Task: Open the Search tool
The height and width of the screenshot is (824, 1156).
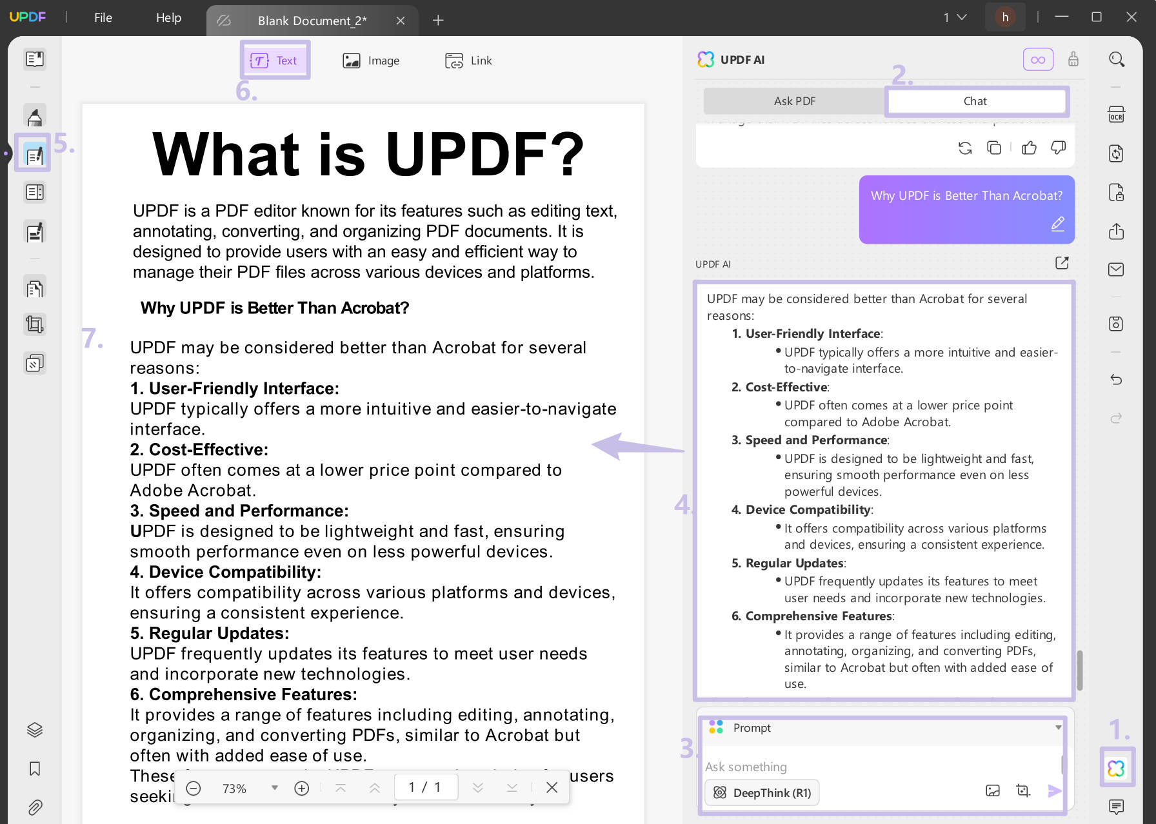Action: pyautogui.click(x=1117, y=59)
